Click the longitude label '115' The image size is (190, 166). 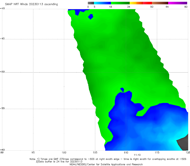click(157, 153)
